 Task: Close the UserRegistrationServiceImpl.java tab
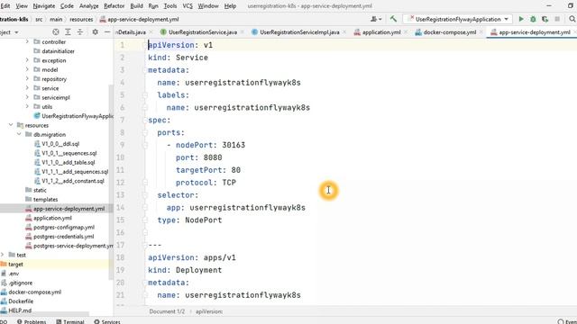click(x=344, y=32)
